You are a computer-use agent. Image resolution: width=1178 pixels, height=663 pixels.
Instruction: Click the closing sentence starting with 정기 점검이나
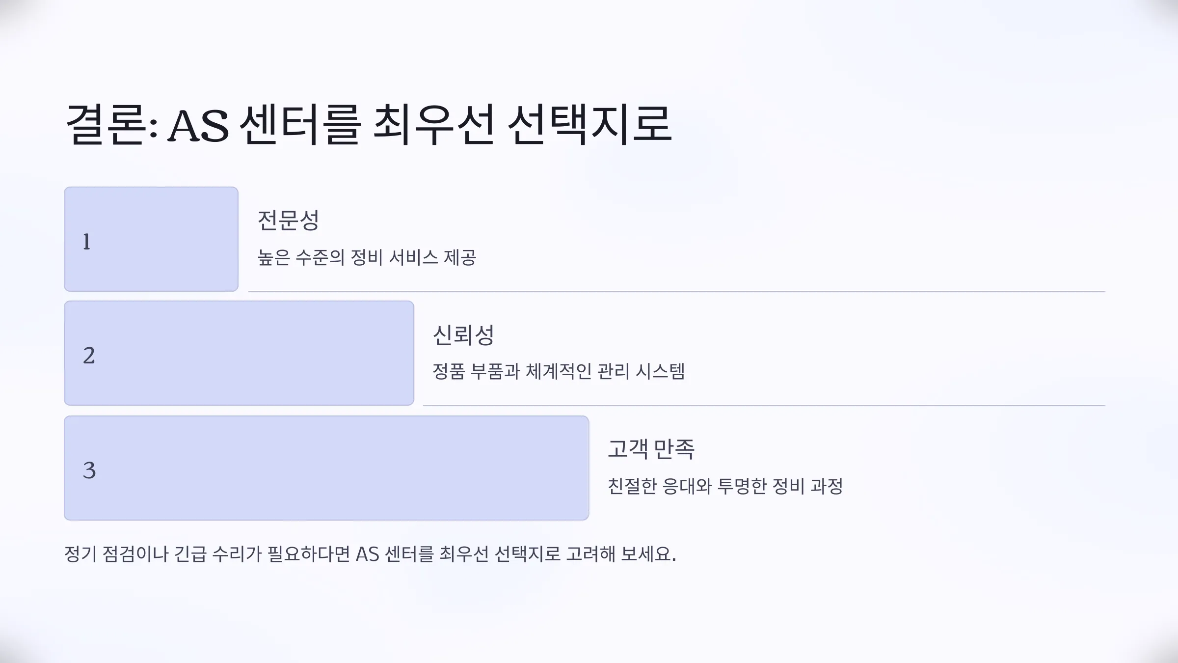(x=370, y=554)
